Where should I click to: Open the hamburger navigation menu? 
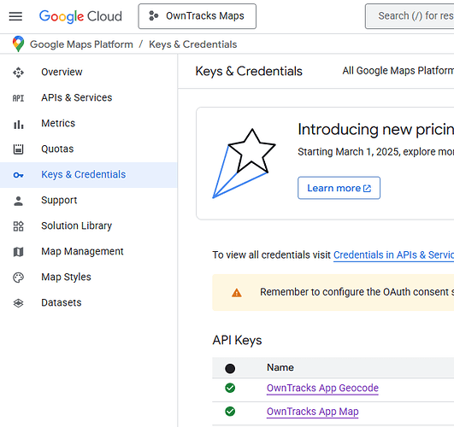click(15, 16)
